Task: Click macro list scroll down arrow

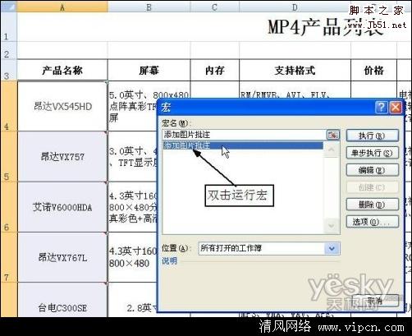Action: click(x=331, y=226)
